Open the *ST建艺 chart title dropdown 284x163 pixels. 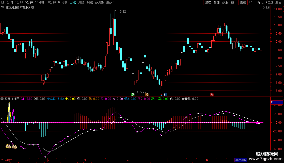point(33,7)
